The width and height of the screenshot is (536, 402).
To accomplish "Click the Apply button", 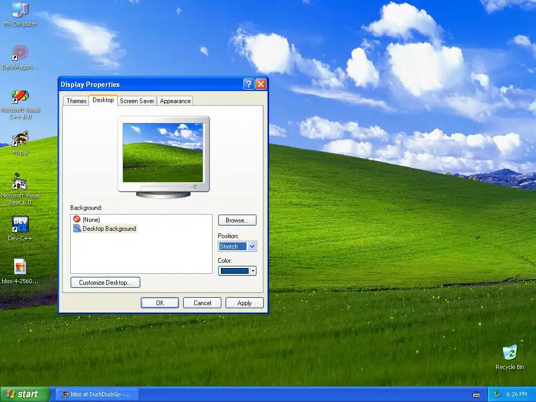I will click(244, 303).
